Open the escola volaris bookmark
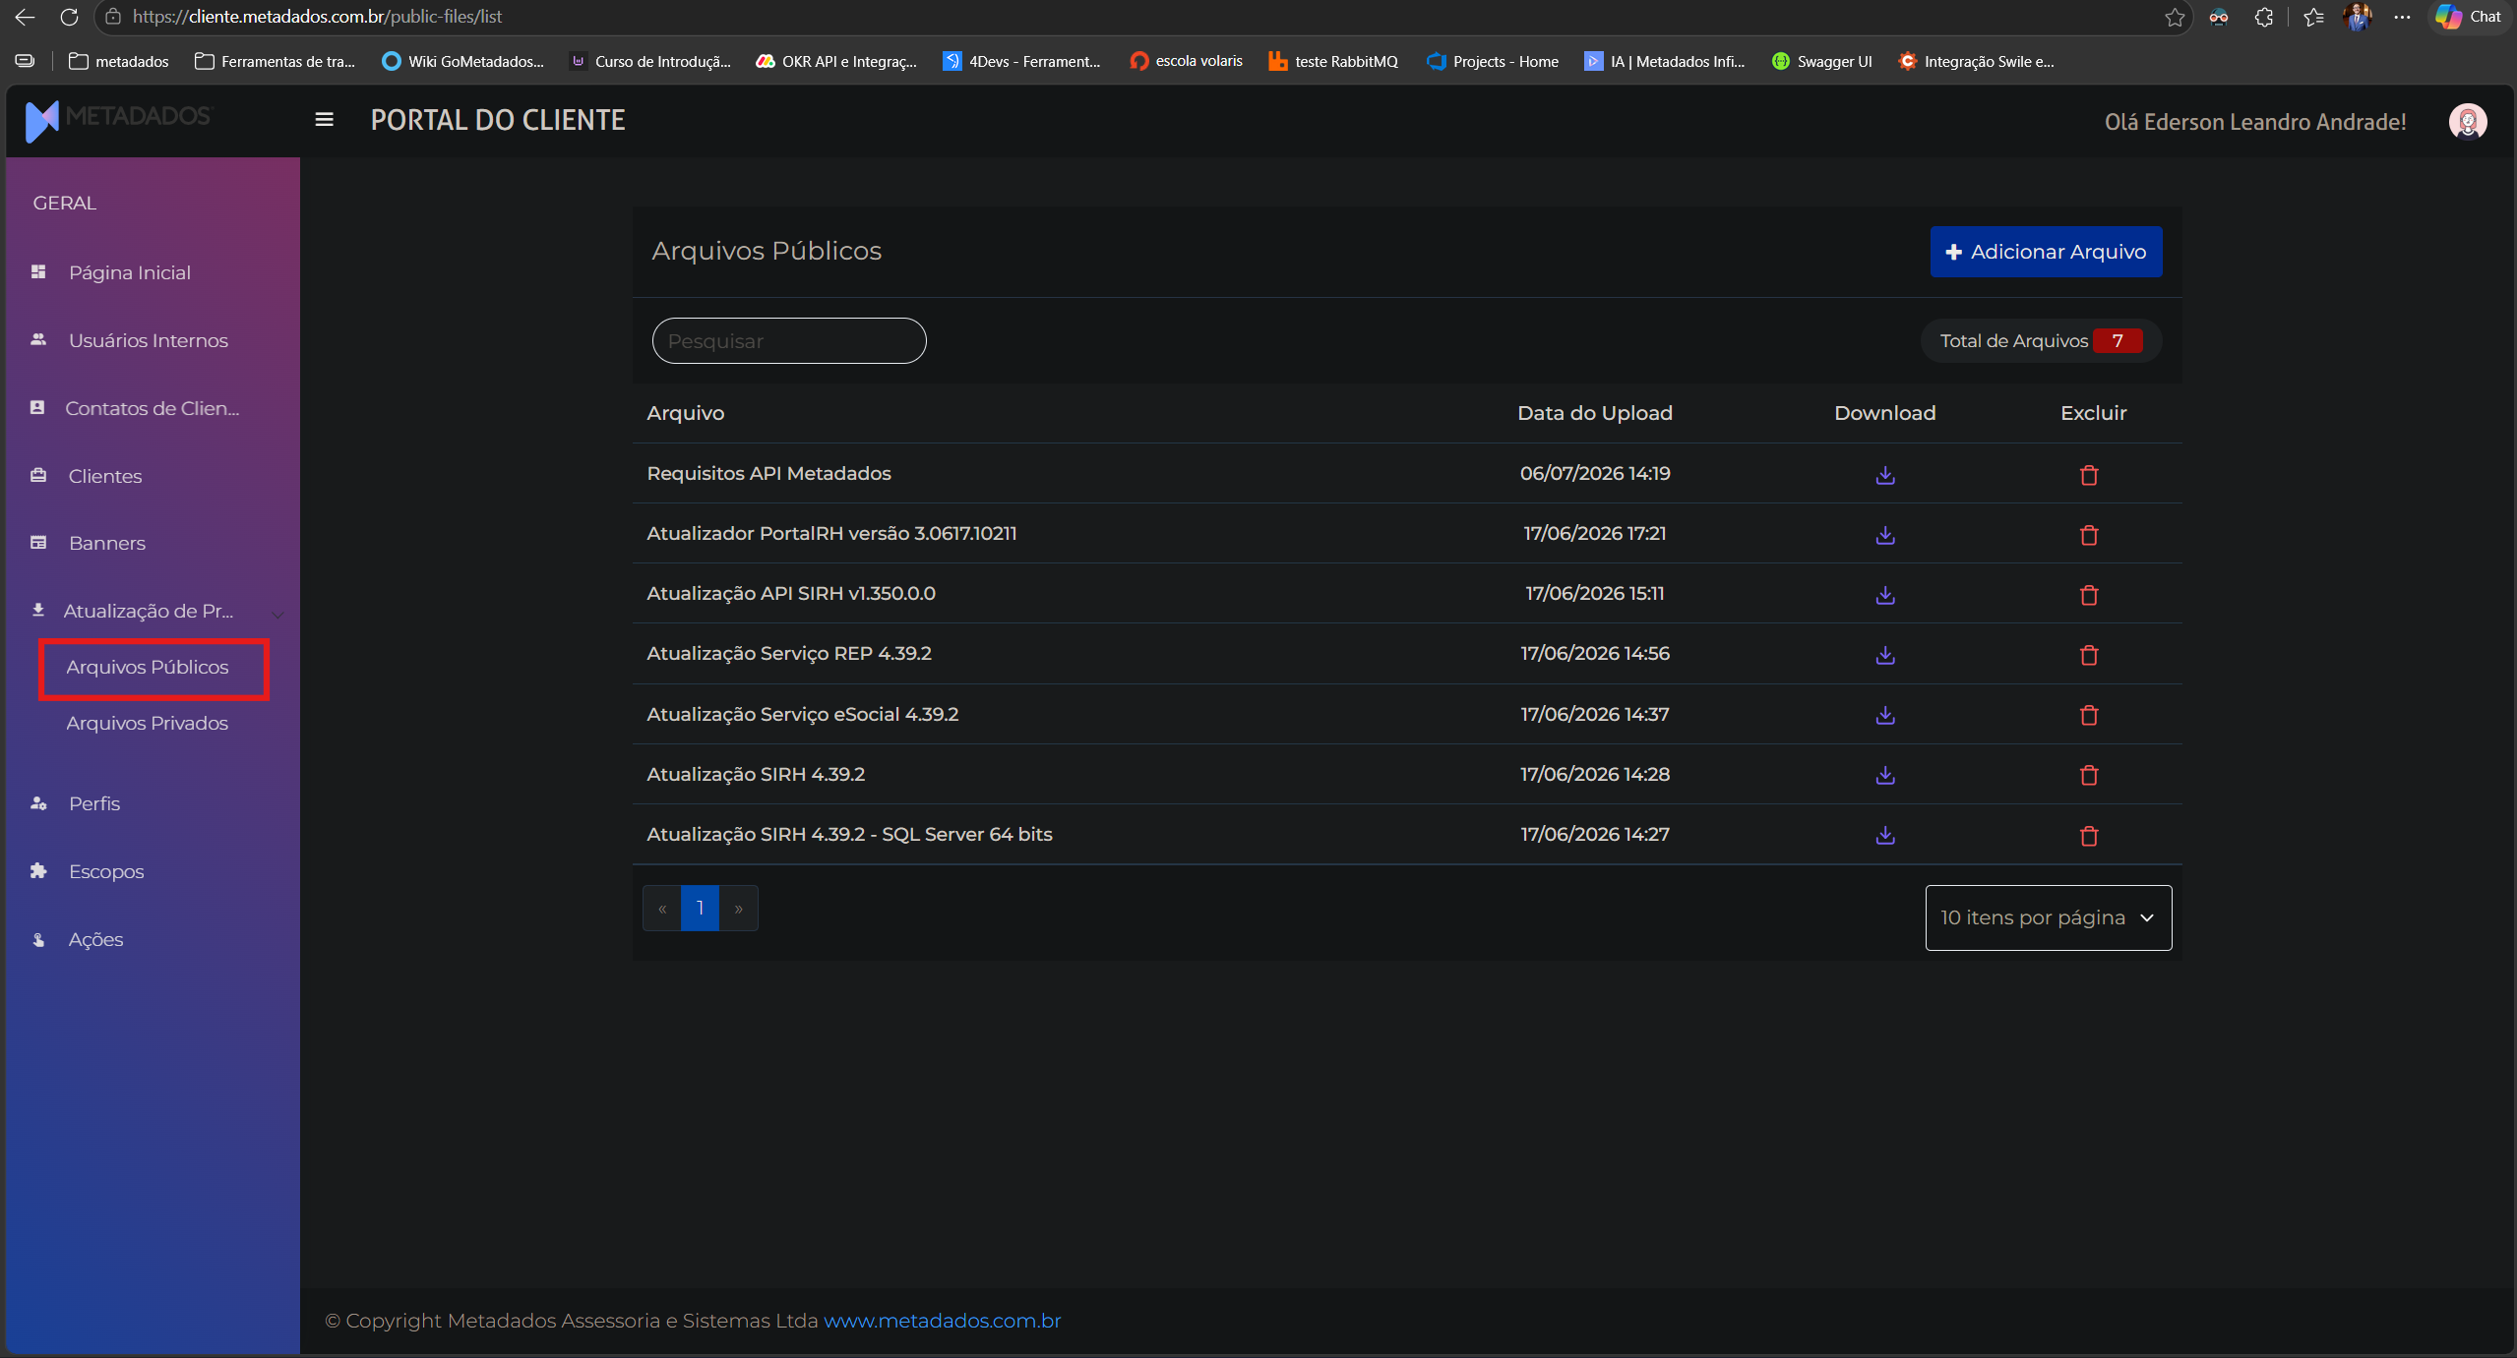This screenshot has width=2517, height=1358. click(1186, 61)
